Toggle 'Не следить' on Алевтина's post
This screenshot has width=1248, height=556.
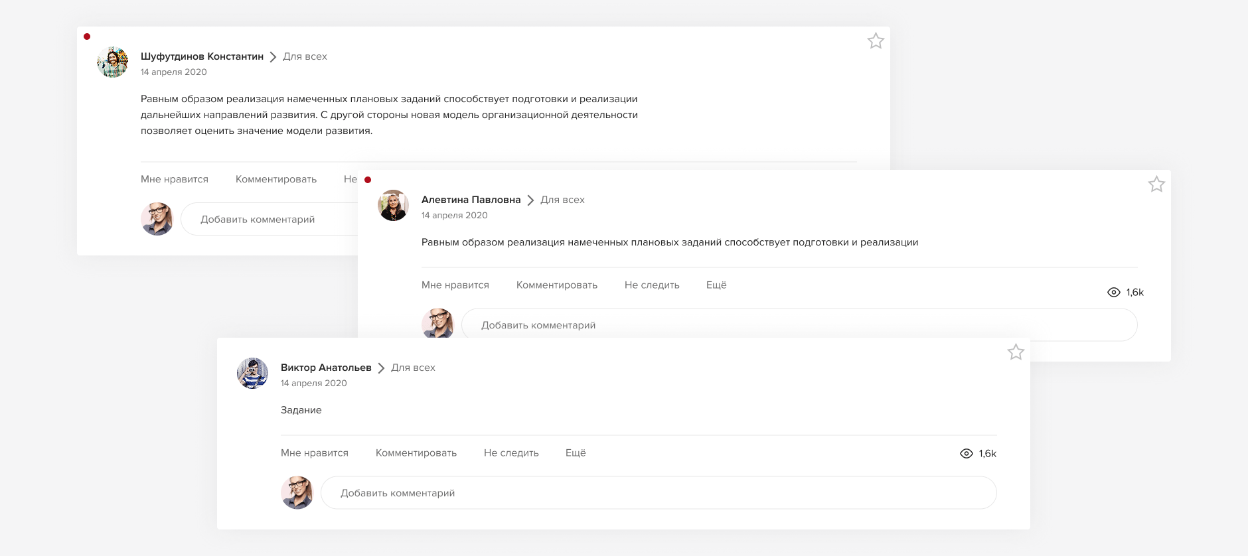652,285
